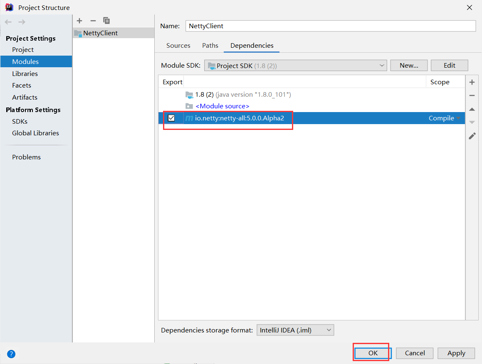Select the Dependencies tab
This screenshot has width=482, height=364.
point(252,45)
